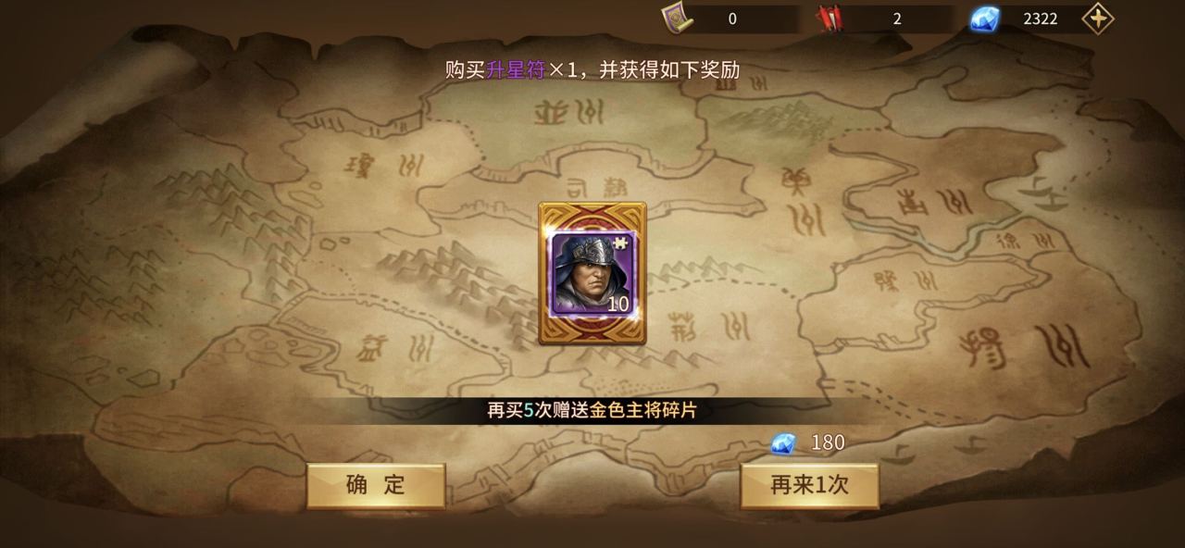Tap the 购买升星符 reward header text
1185x548 pixels.
[495, 69]
